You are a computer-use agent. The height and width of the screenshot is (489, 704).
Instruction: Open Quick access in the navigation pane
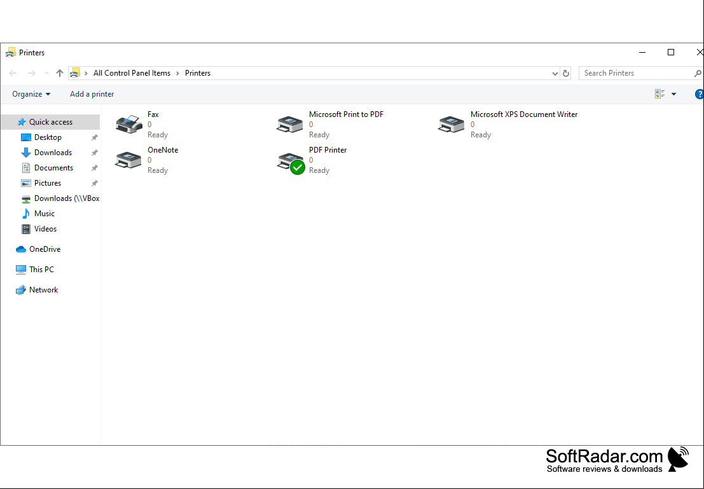point(51,122)
